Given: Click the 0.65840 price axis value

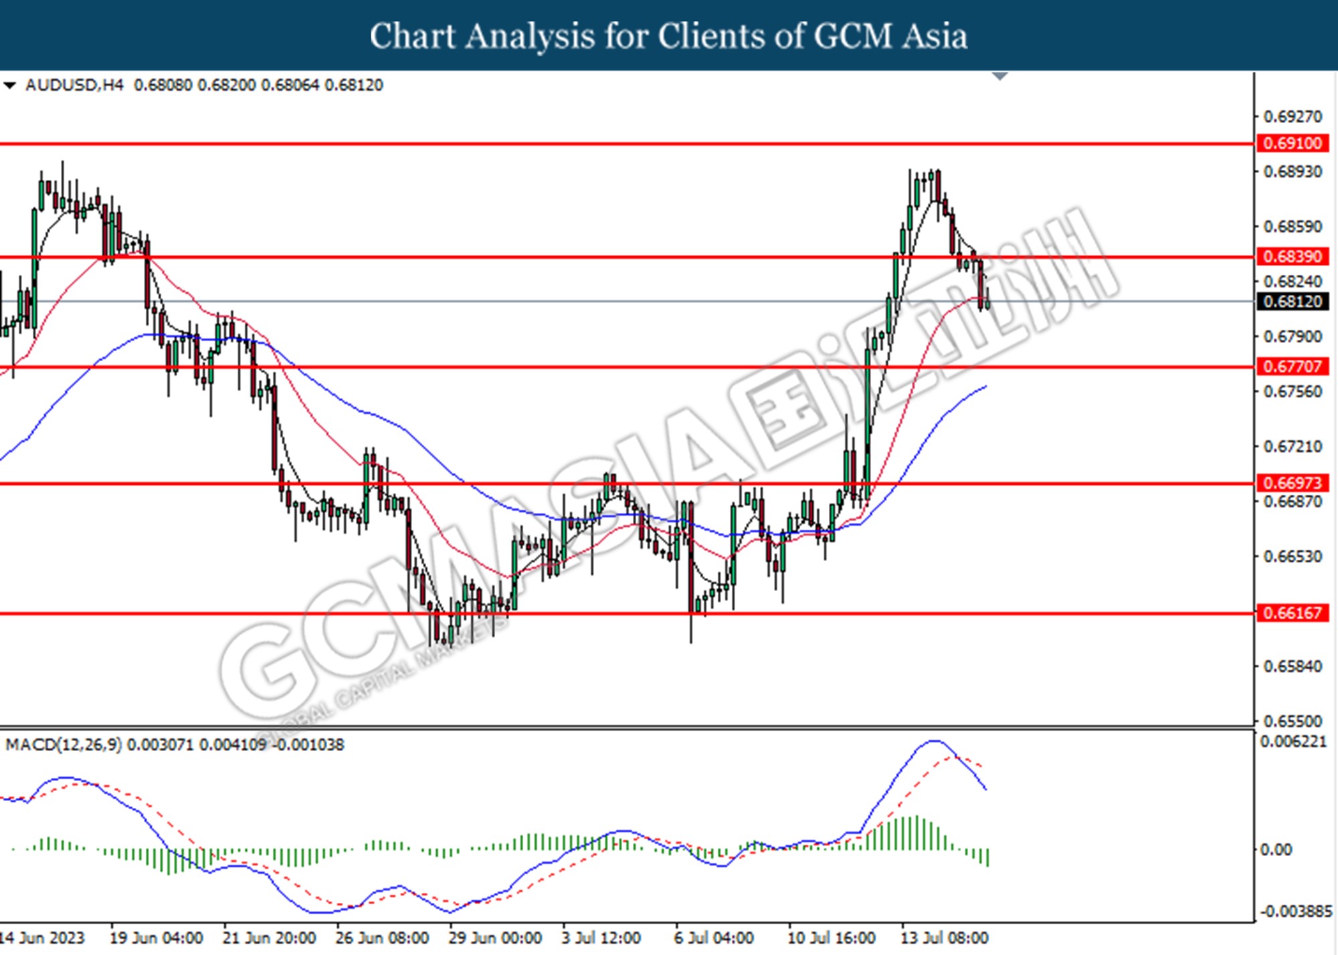Looking at the screenshot, I should (1293, 666).
